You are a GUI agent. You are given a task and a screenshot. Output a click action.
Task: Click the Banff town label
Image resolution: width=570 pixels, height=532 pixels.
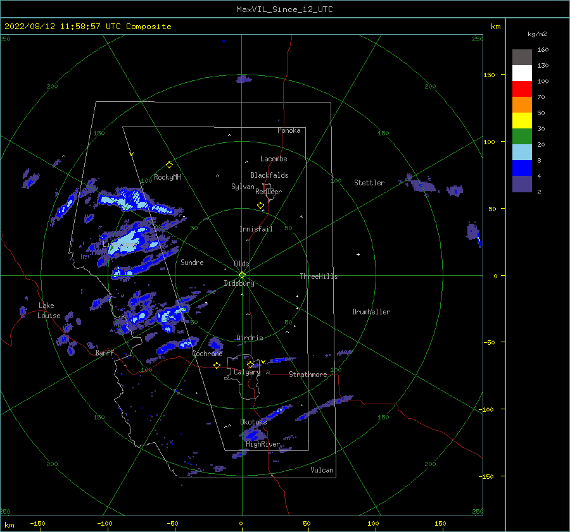click(x=104, y=352)
